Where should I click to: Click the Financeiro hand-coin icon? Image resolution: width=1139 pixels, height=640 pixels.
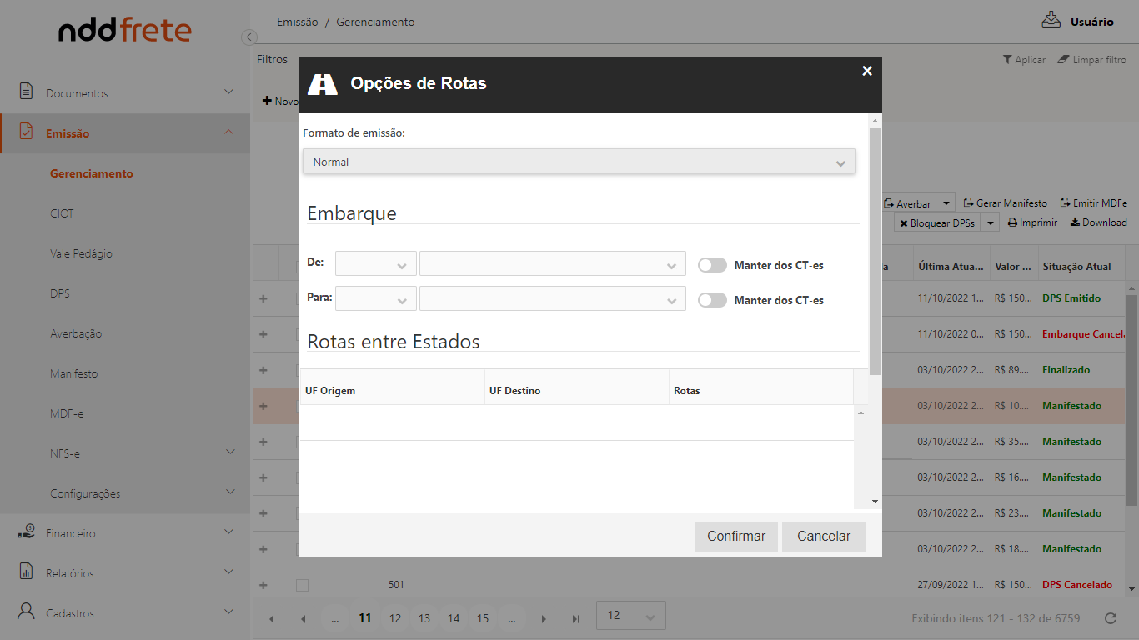pyautogui.click(x=27, y=532)
